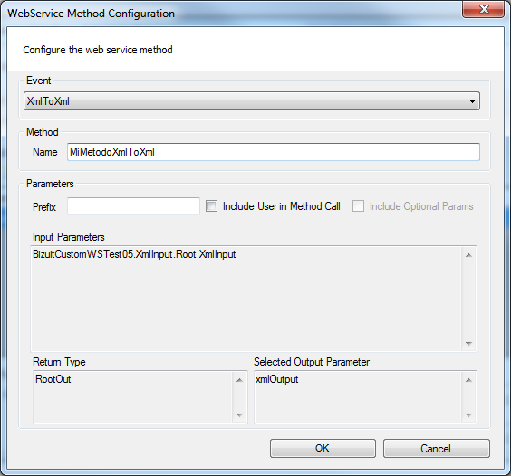Select the BizuitCustomWSTest05.XmlInput.Root XmlInput entry
The width and height of the screenshot is (511, 476).
(134, 254)
